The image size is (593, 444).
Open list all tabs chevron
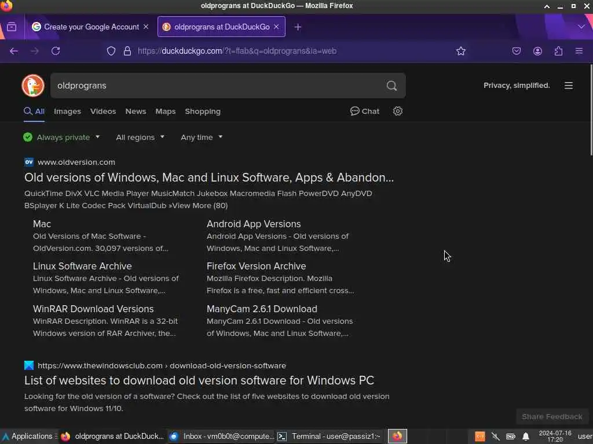(x=581, y=27)
